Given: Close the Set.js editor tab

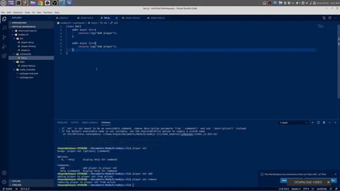Looking at the screenshot, I should tap(117, 18).
